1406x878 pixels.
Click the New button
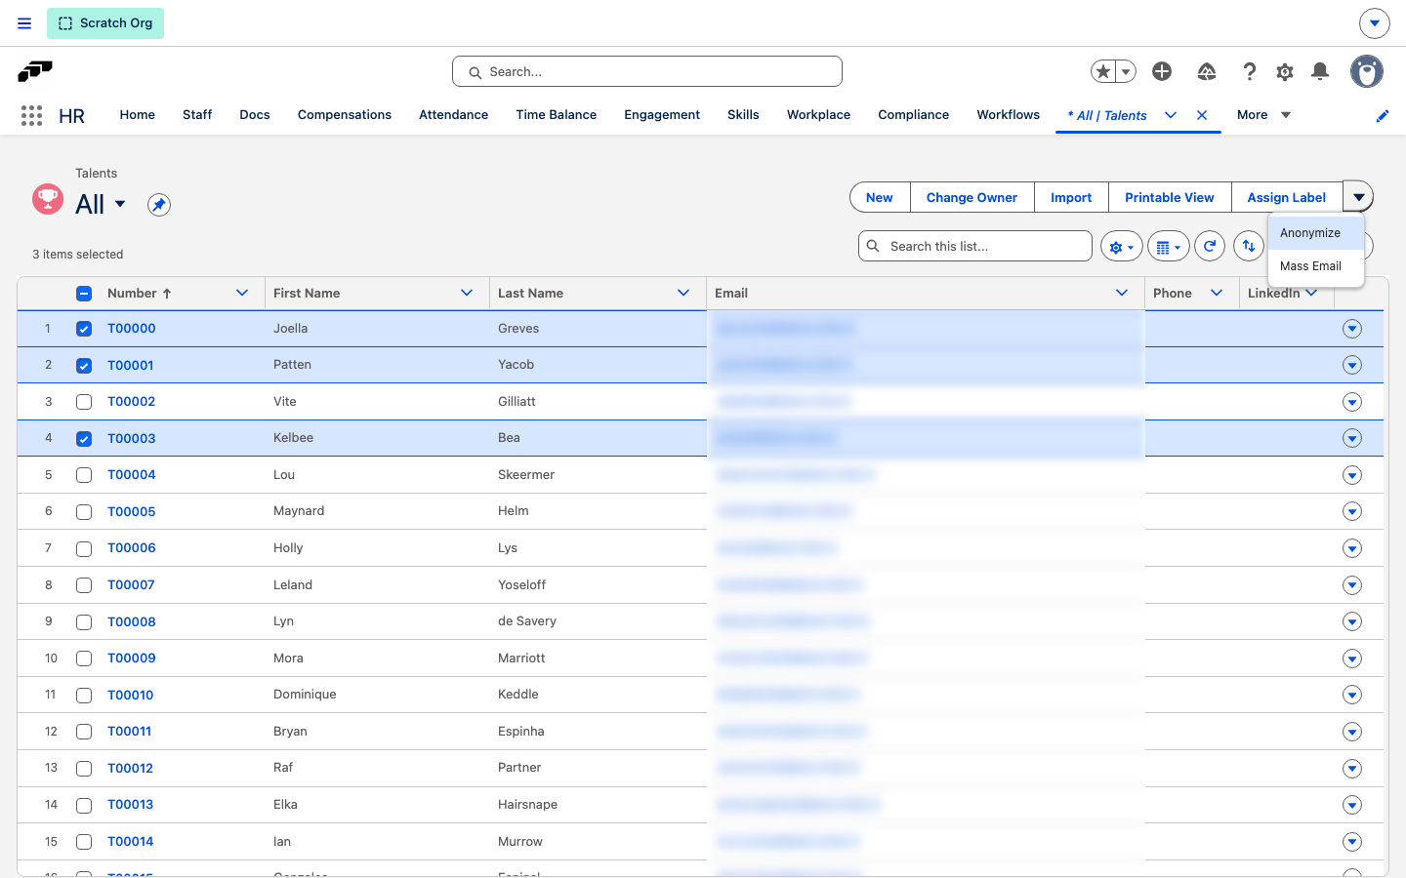(x=880, y=197)
